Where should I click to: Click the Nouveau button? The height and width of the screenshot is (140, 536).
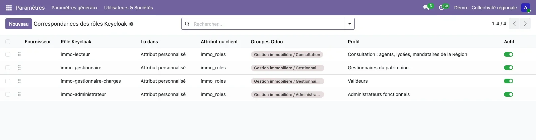[x=19, y=24]
